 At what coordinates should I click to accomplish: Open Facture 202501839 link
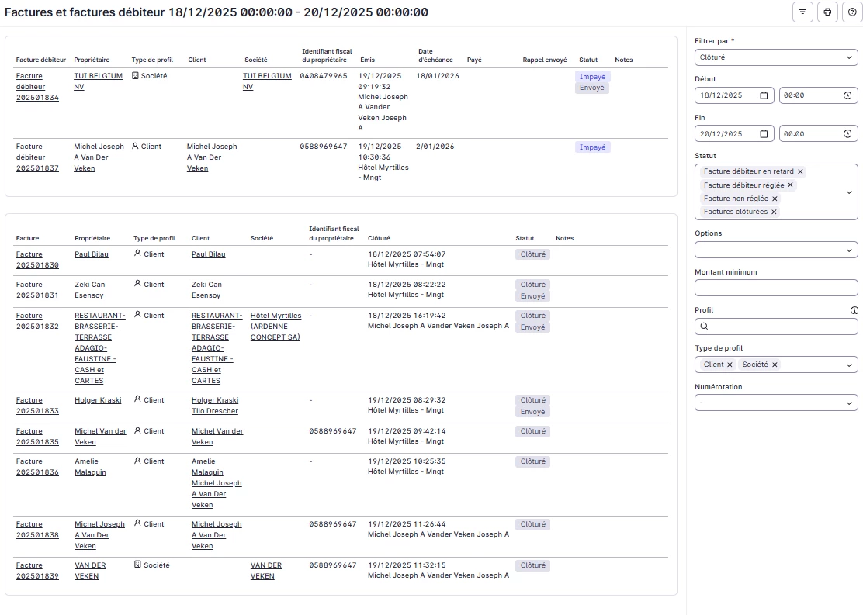pyautogui.click(x=37, y=571)
